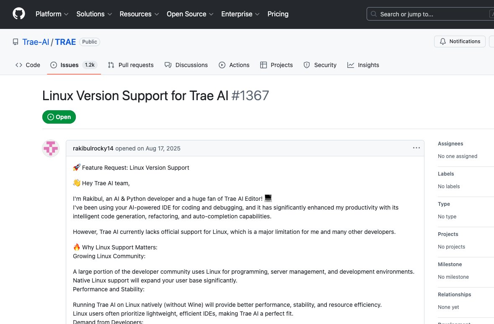Open rakibulrocky14's avatar
This screenshot has width=494, height=324.
pos(51,148)
